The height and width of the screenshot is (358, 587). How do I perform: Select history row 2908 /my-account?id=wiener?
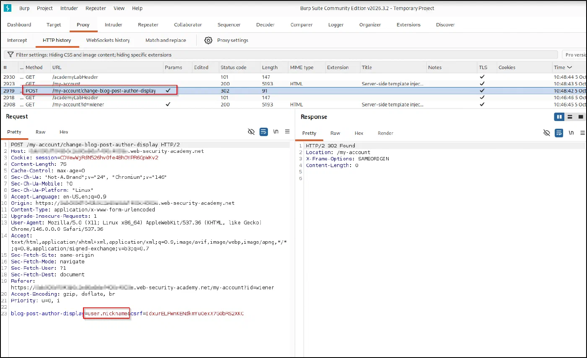click(293, 105)
